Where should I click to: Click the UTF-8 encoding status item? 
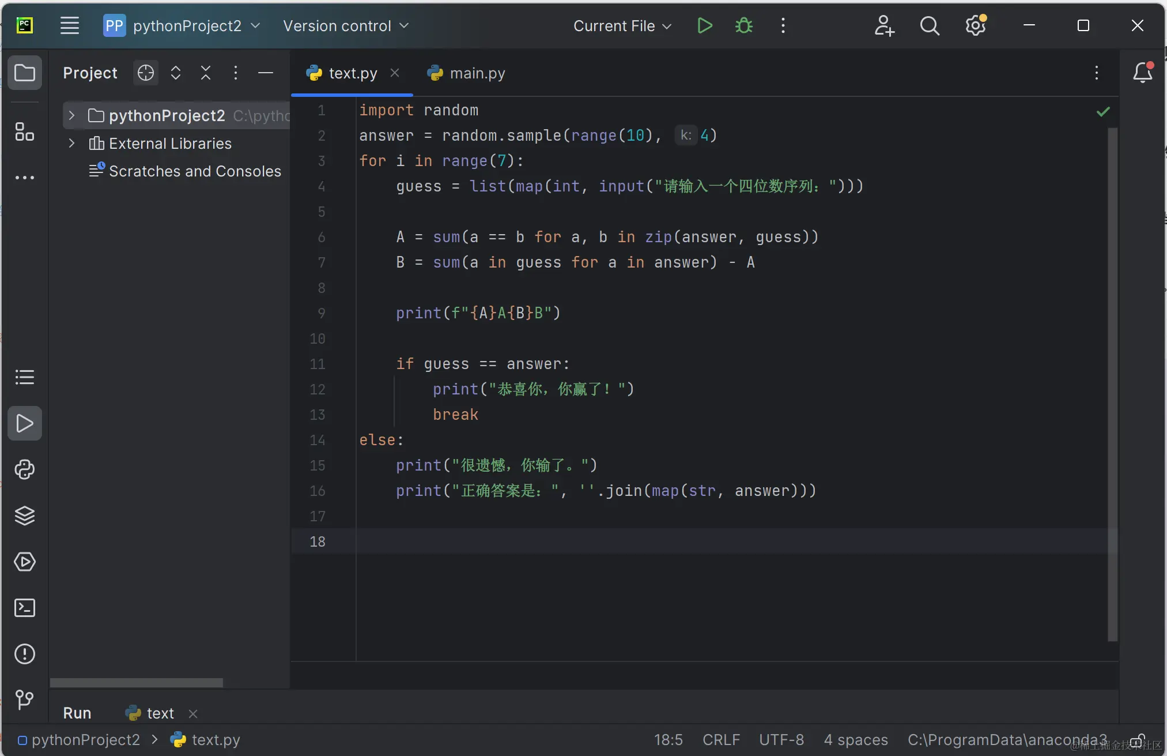coord(781,740)
